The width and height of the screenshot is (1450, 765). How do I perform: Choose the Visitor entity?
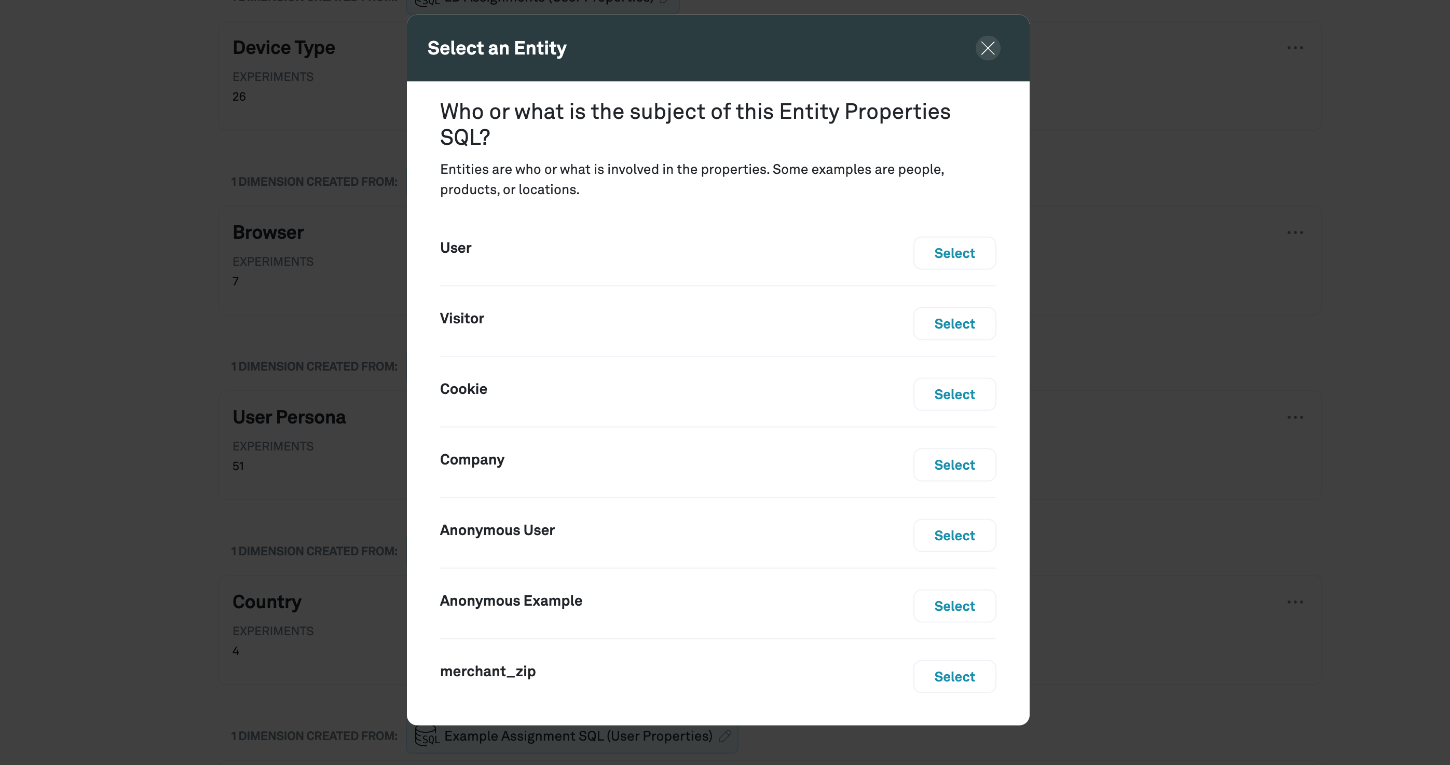click(954, 324)
